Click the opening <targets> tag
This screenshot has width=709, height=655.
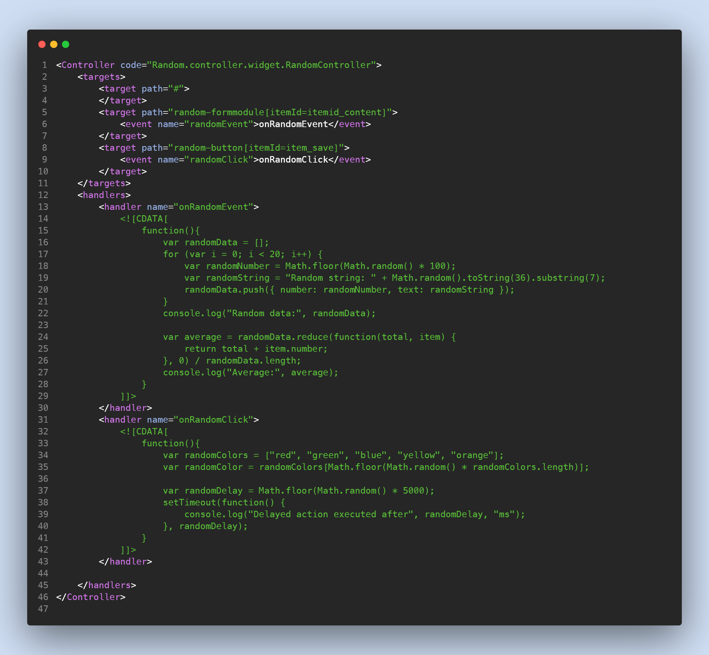pyautogui.click(x=101, y=77)
